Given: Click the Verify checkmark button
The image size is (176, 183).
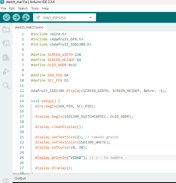Looking at the screenshot, I should point(7,17).
